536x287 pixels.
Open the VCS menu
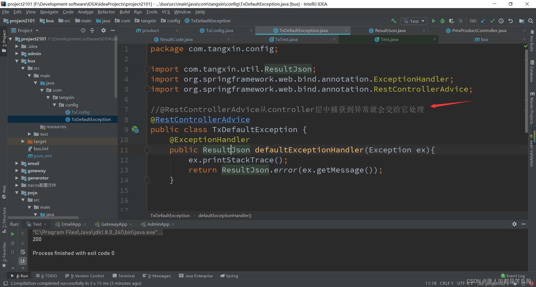166,12
